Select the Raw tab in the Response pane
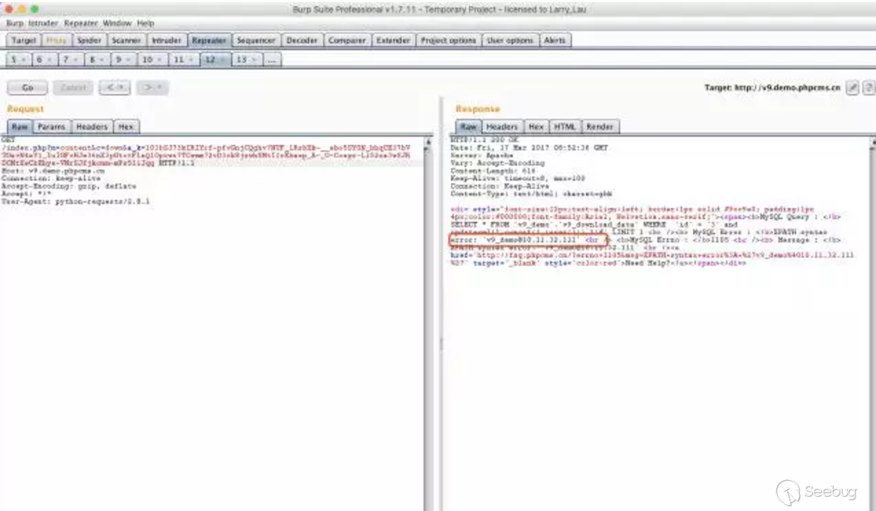The height and width of the screenshot is (511, 876). 468,126
